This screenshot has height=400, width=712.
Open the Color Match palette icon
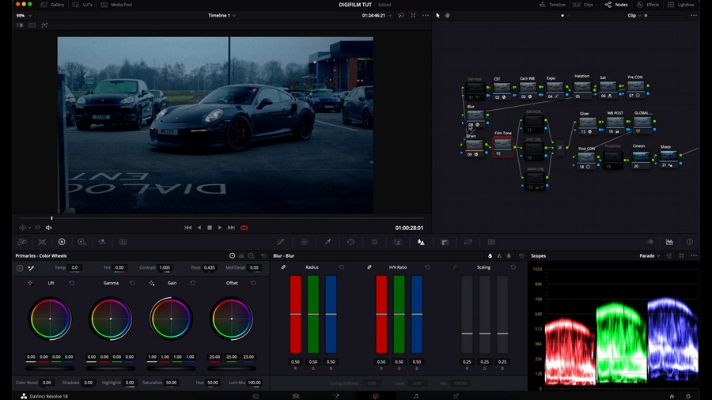(x=42, y=242)
